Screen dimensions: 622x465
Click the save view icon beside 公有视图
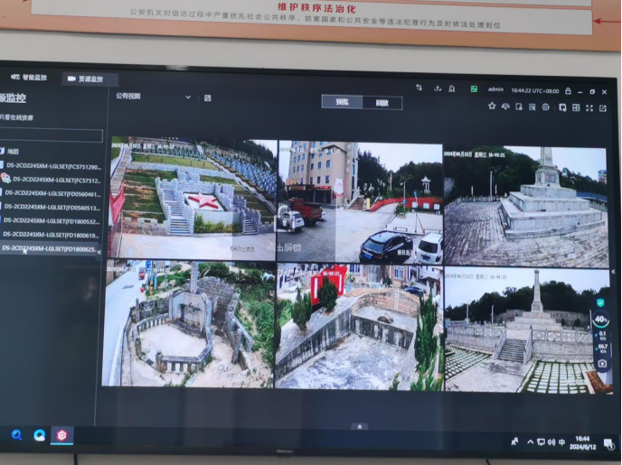(208, 98)
